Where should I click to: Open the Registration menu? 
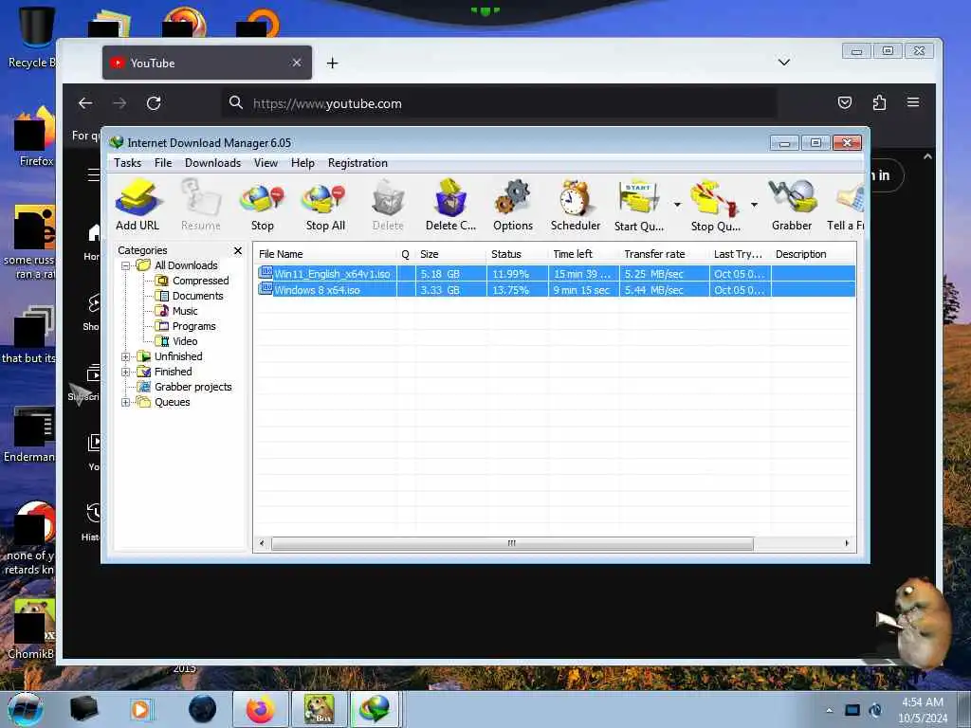click(x=357, y=163)
